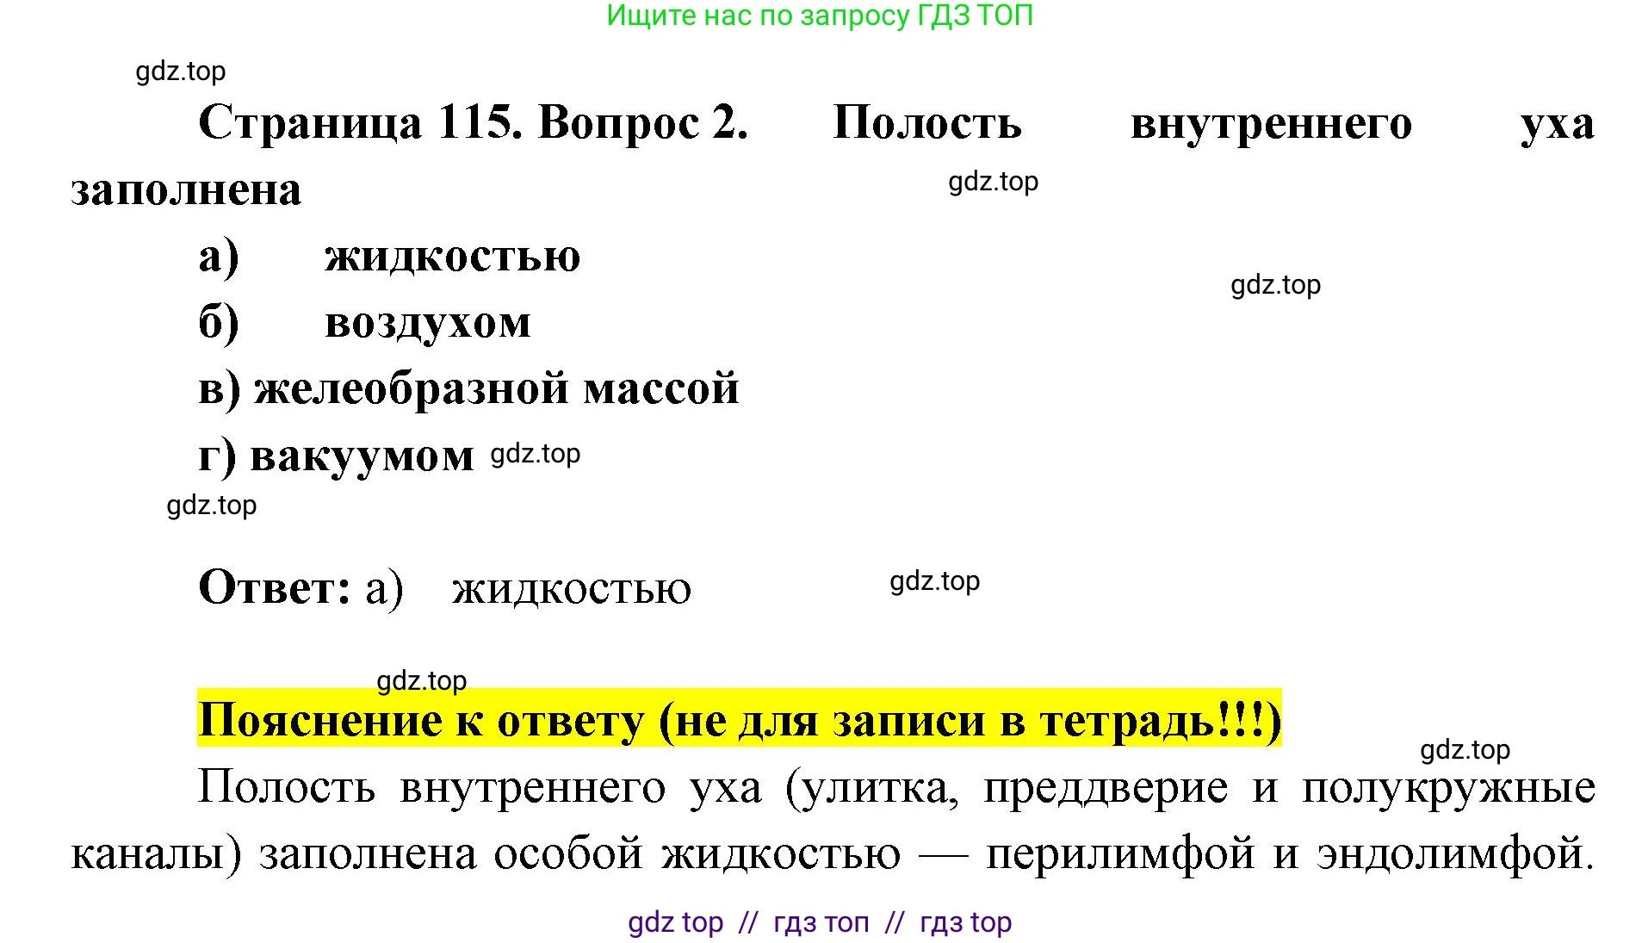Click the "Страница 115. Вопрос 2." heading
The image size is (1642, 943).
473,122
